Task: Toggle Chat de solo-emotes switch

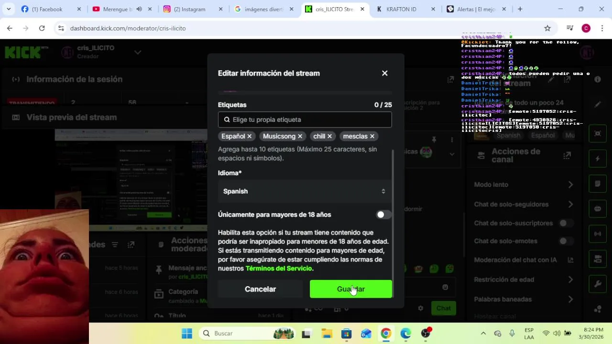Action: pos(567,241)
